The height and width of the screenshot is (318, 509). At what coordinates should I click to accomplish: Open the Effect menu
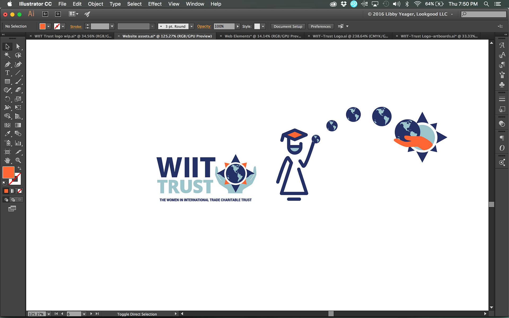click(x=155, y=4)
